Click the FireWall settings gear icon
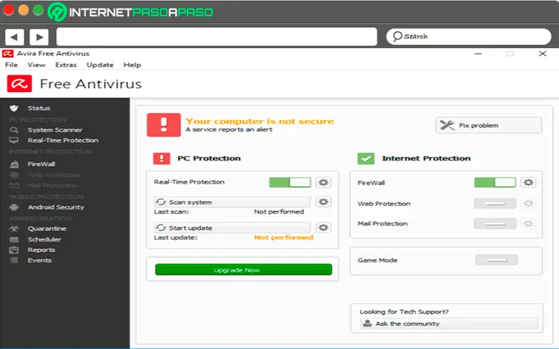 click(x=529, y=182)
